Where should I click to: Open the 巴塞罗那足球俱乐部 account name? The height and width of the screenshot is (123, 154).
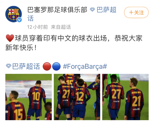tap(57, 10)
